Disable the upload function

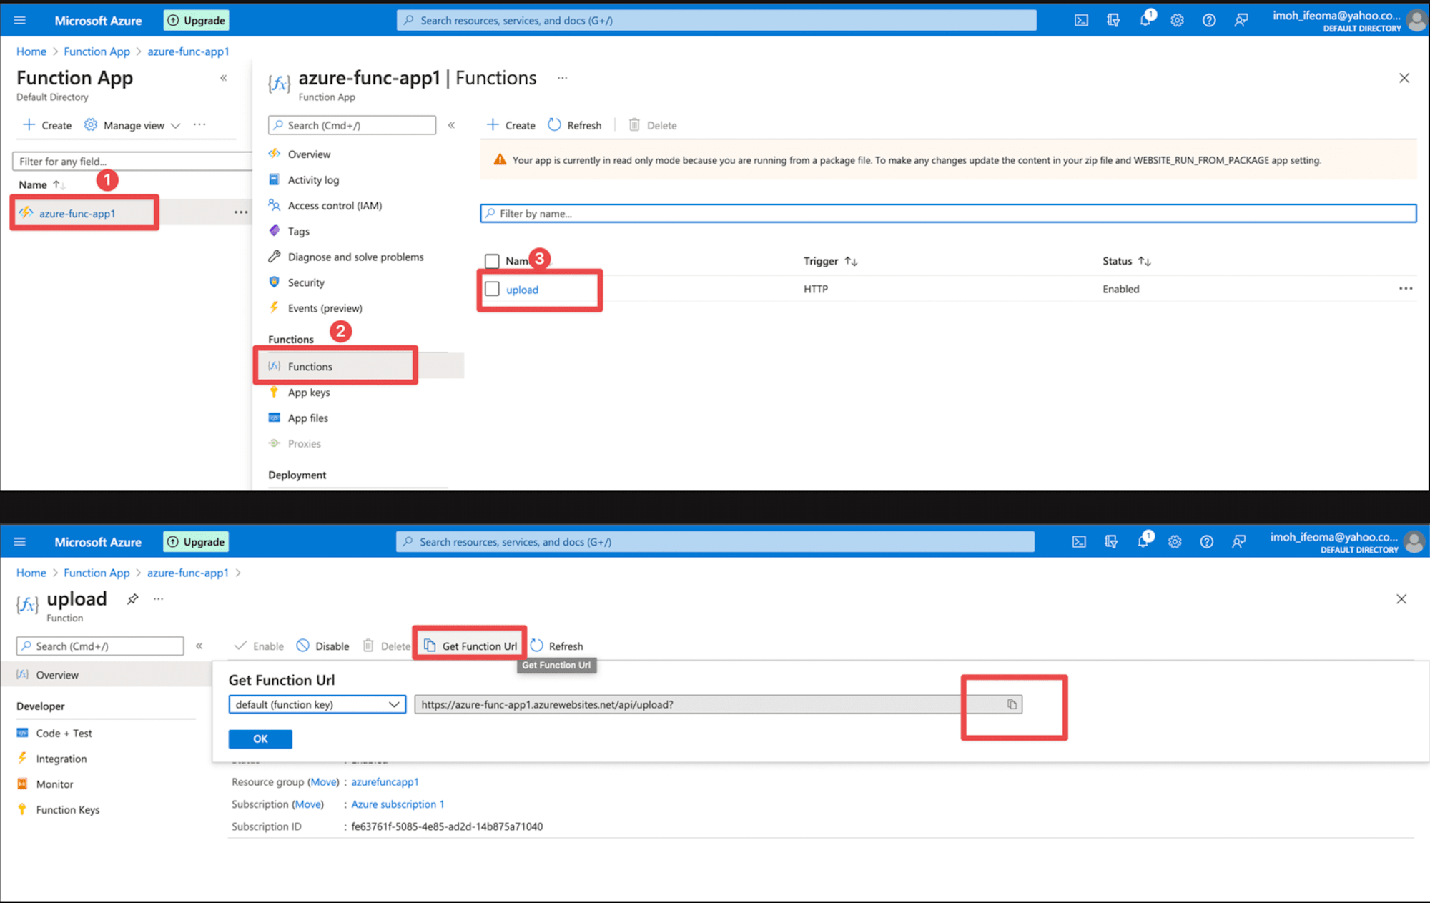323,646
